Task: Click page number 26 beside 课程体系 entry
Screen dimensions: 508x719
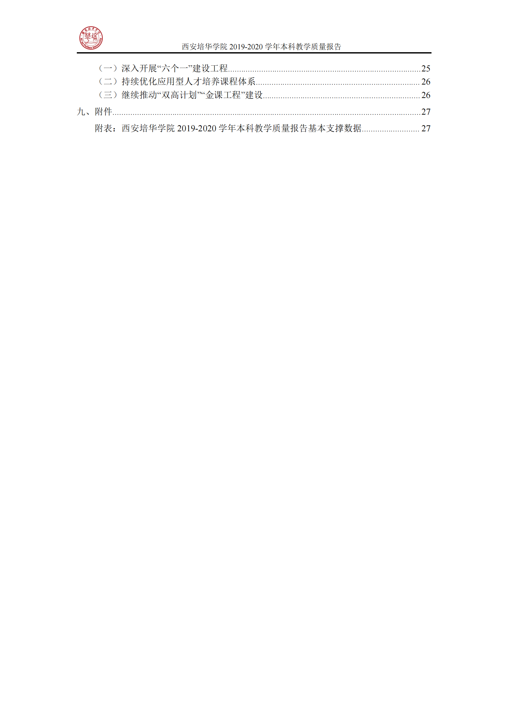Action: pyautogui.click(x=426, y=82)
